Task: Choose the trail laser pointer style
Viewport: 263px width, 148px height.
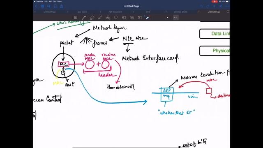Action: (175, 17)
